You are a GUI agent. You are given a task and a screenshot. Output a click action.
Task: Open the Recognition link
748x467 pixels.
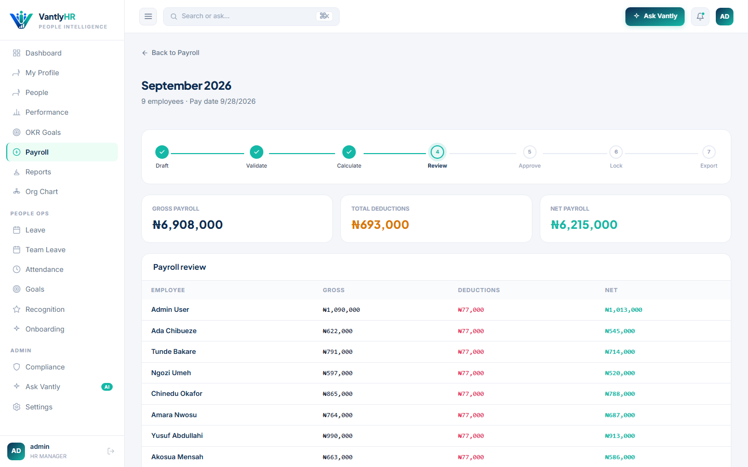[62, 309]
